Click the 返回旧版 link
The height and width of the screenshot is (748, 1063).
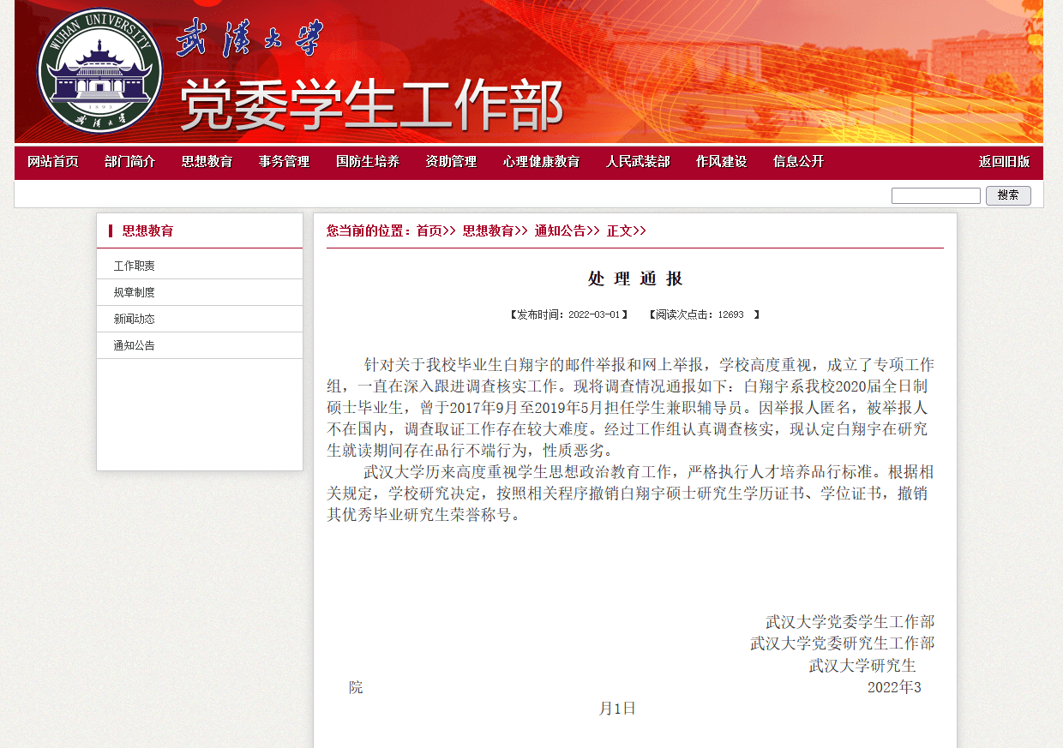[1004, 162]
